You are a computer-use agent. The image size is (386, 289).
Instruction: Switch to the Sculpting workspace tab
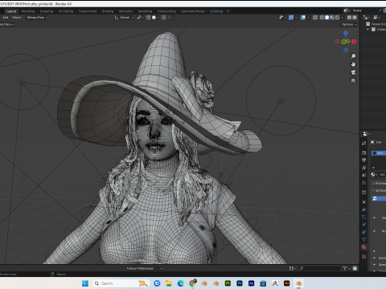pos(47,11)
